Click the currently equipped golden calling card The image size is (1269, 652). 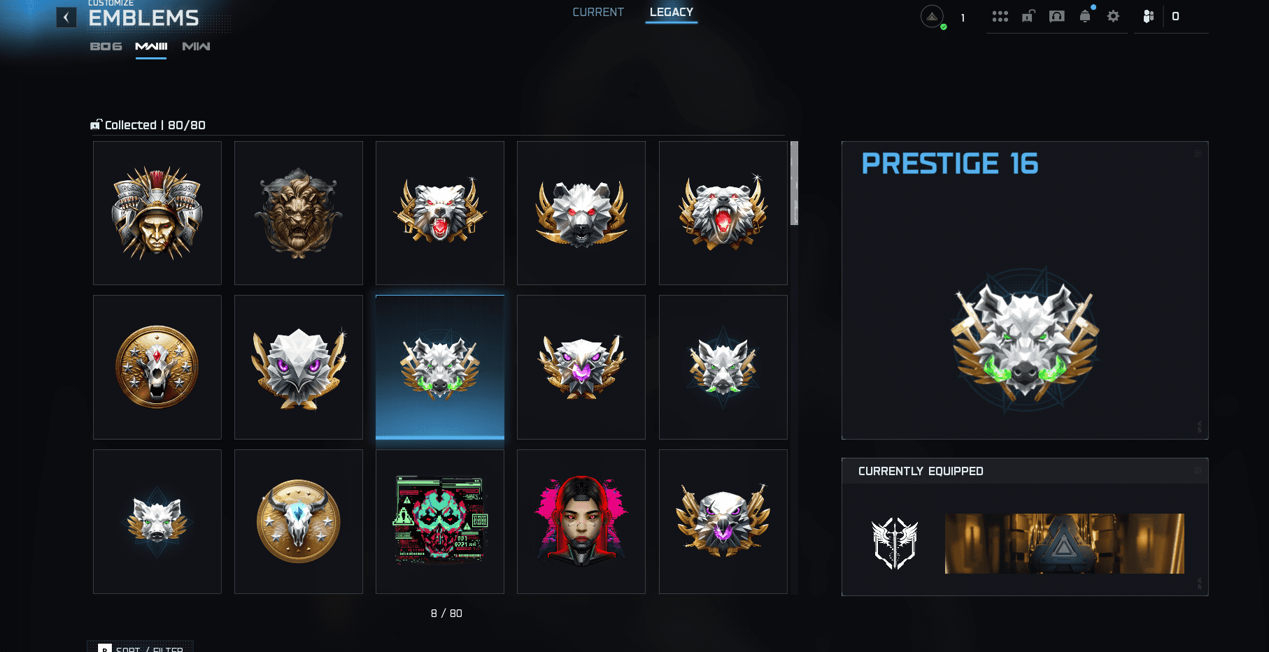(x=1064, y=544)
